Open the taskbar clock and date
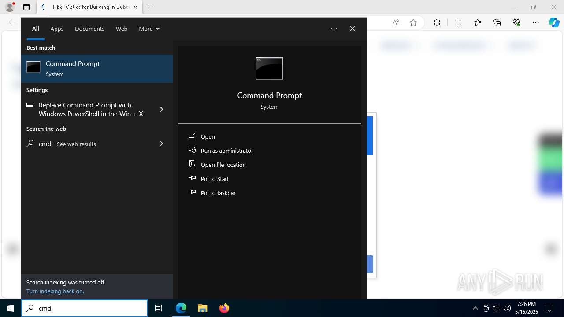564x317 pixels. coord(526,308)
